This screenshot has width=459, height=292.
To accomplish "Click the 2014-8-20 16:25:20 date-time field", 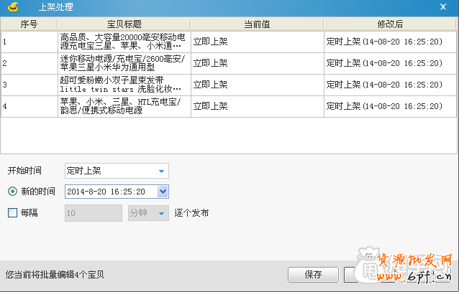I will click(110, 192).
